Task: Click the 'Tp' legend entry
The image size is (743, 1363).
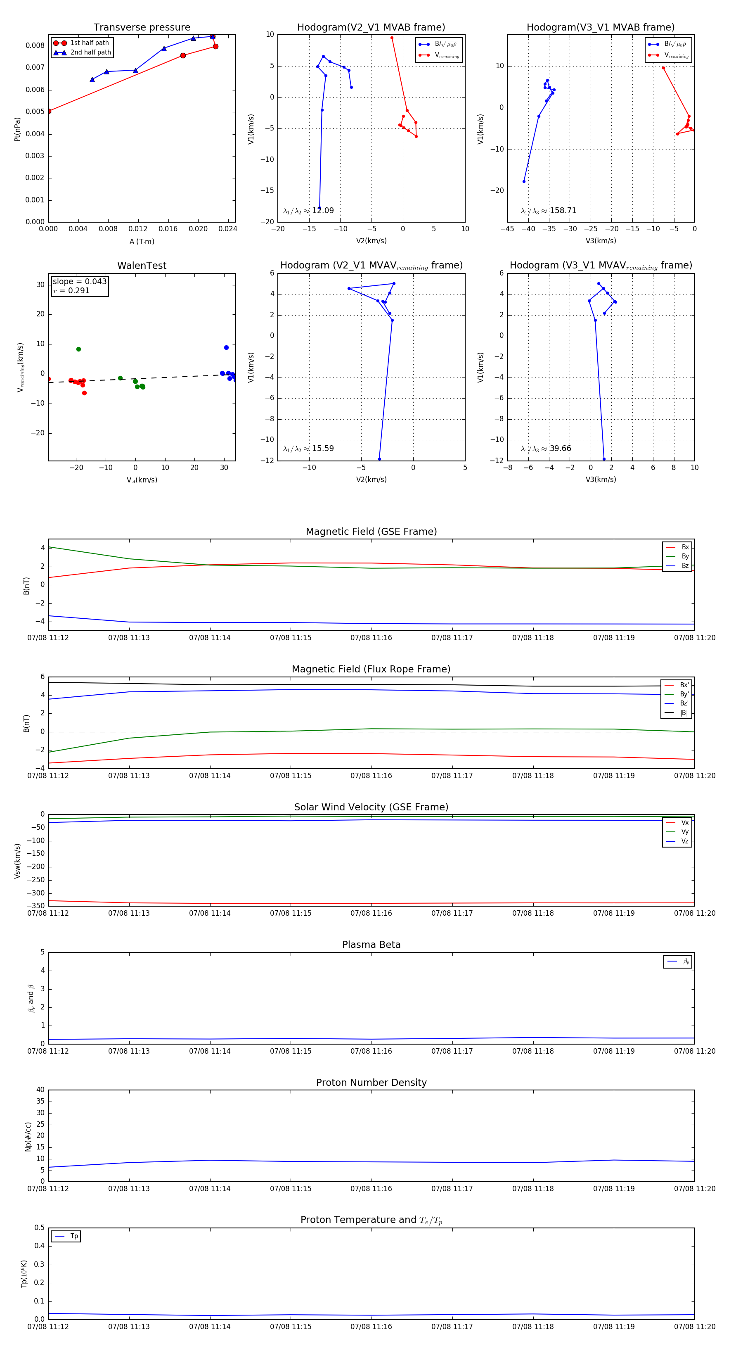Action: coord(66,1237)
